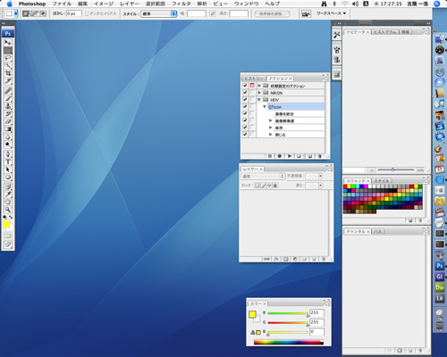Select the Slice tool

(x=8, y=81)
